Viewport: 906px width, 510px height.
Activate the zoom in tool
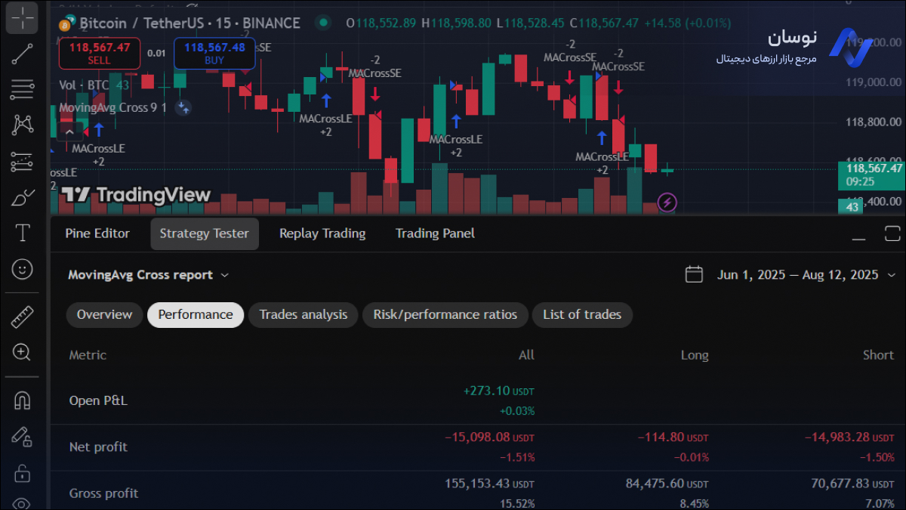23,352
